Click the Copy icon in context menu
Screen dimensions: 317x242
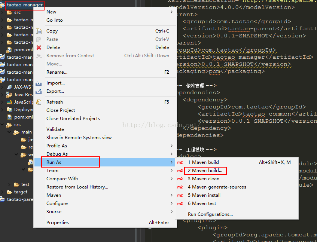tap(39, 31)
